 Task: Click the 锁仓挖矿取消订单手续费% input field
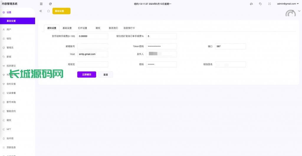[161, 36]
